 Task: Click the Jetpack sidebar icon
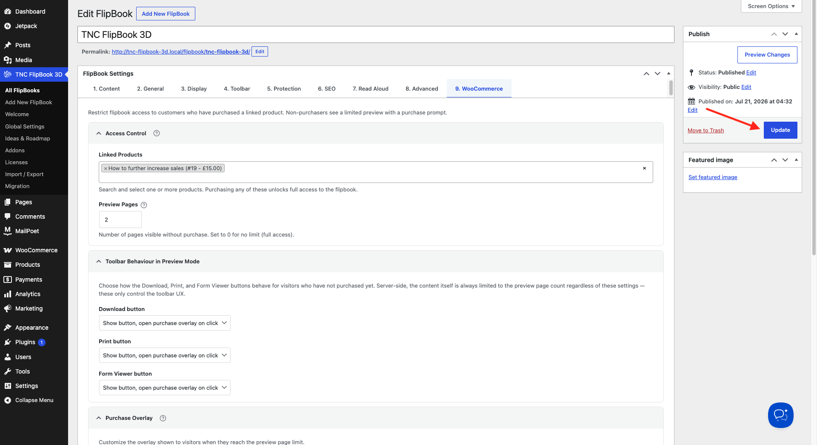point(8,26)
